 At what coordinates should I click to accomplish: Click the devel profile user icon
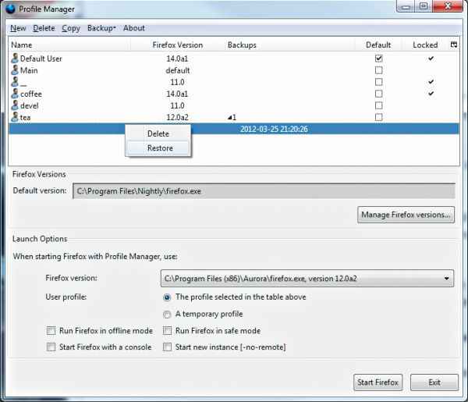pos(15,105)
